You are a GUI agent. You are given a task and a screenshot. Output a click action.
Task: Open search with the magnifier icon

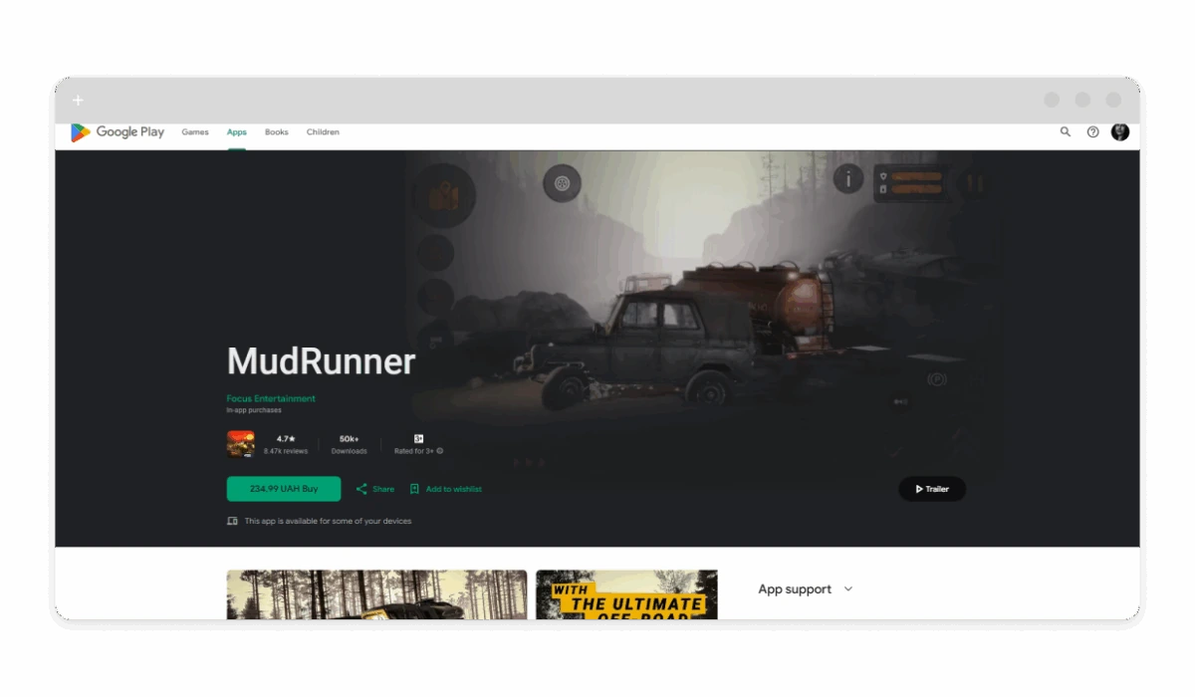click(x=1066, y=131)
